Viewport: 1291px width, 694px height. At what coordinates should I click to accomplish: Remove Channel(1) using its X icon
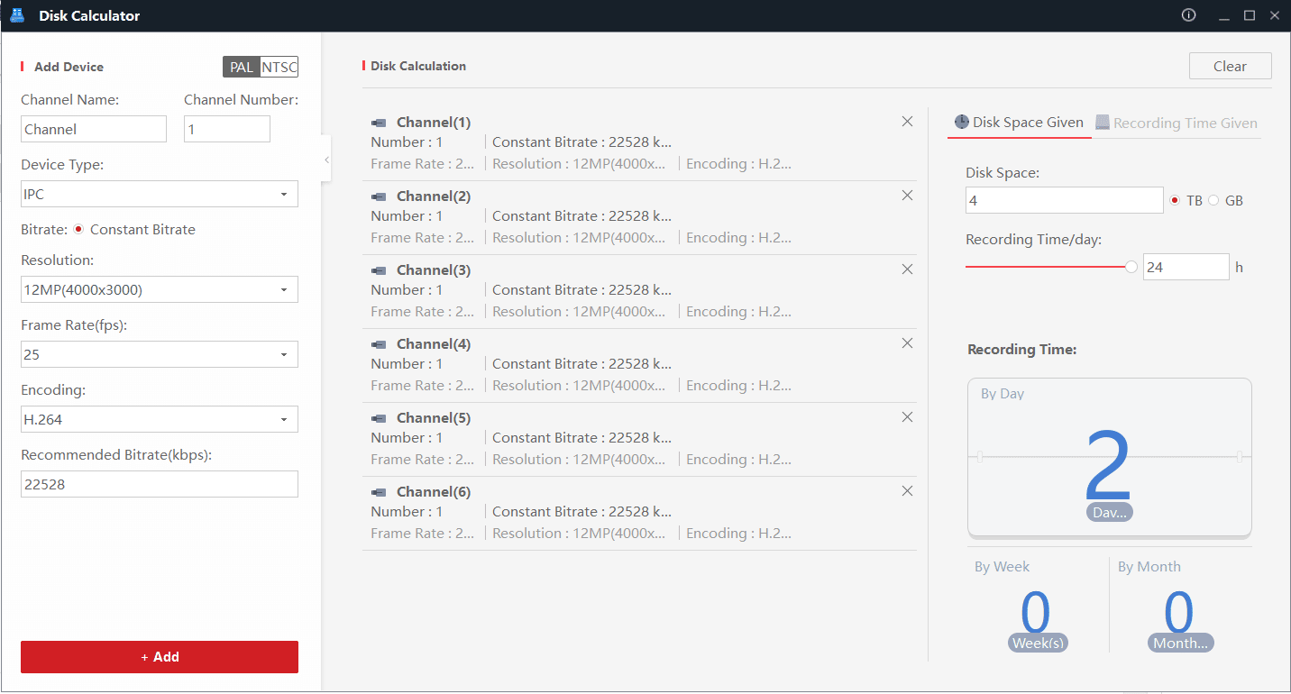pyautogui.click(x=907, y=122)
